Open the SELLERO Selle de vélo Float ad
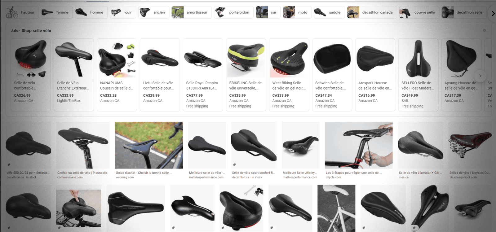 418,75
